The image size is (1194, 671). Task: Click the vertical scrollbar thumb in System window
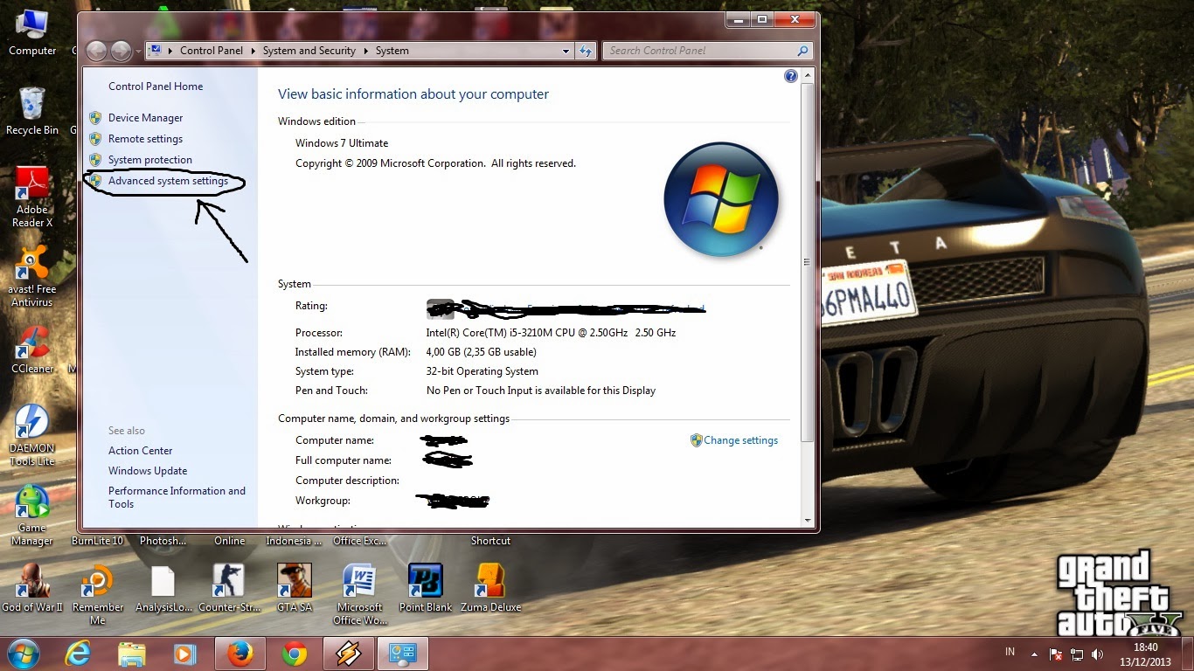click(808, 262)
